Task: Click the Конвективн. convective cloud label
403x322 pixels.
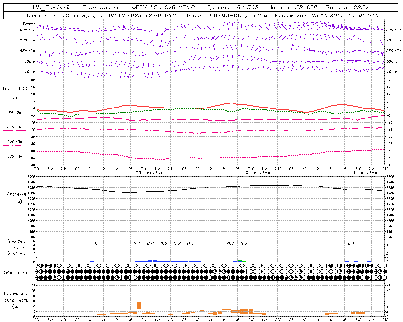Action: (16, 294)
